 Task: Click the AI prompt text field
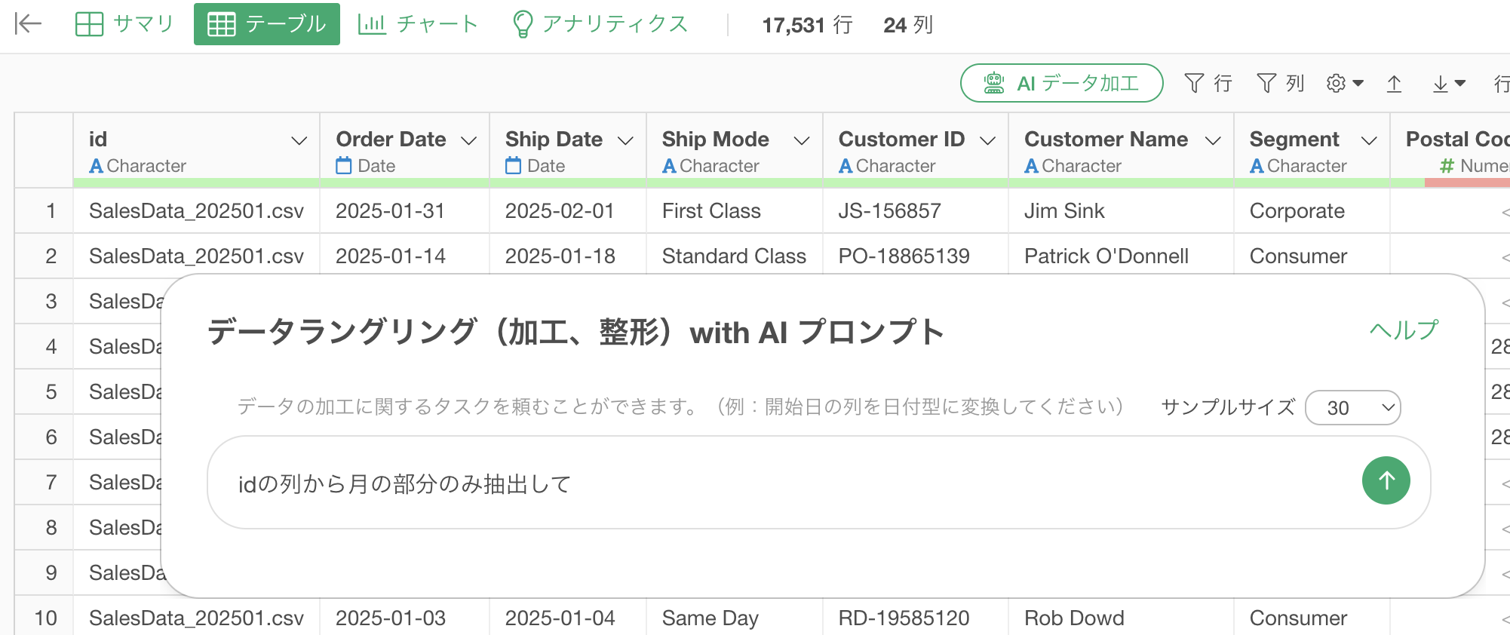784,483
